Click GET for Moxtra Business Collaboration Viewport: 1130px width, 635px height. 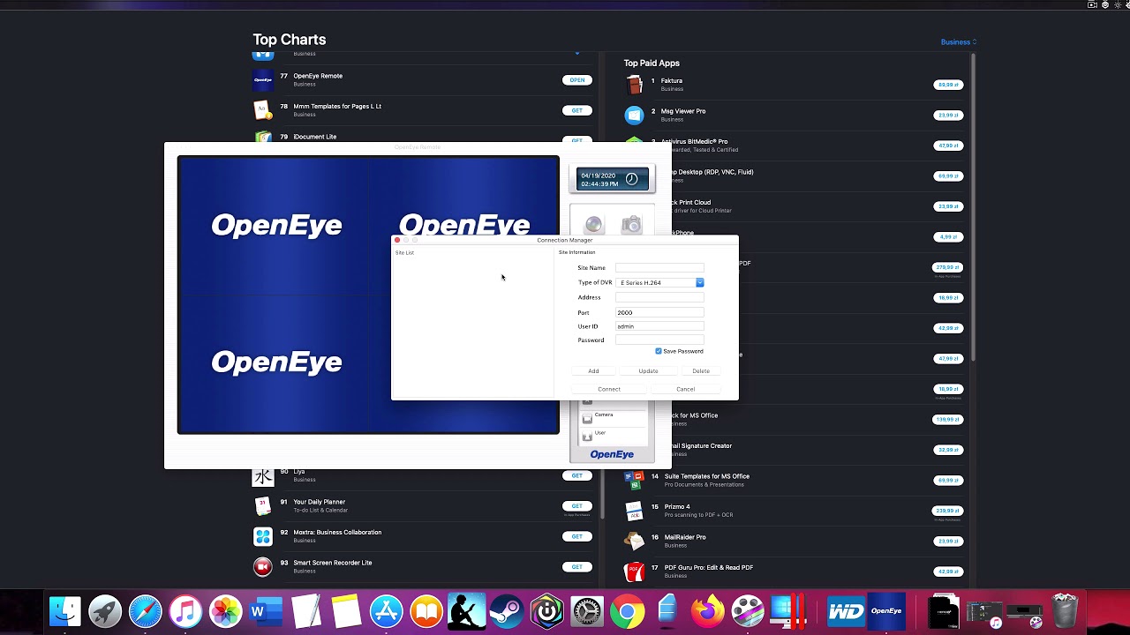pos(576,536)
